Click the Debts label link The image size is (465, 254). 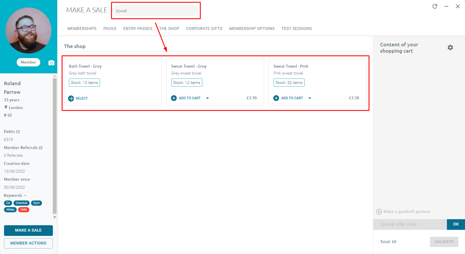click(x=9, y=131)
